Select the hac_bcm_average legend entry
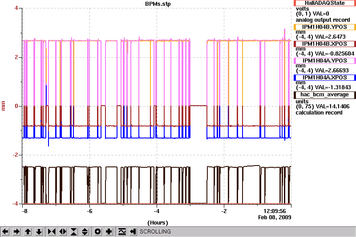This screenshot has width=356, height=237. point(325,95)
